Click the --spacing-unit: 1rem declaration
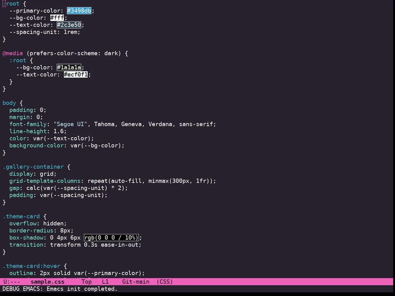395x296 pixels. (x=45, y=32)
